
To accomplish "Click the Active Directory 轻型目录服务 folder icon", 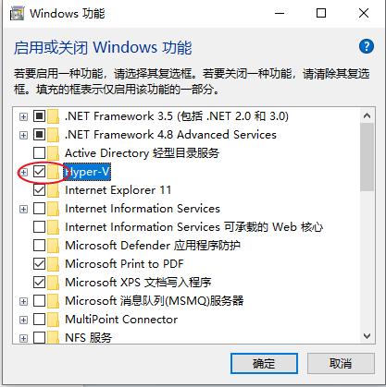I will (x=54, y=153).
